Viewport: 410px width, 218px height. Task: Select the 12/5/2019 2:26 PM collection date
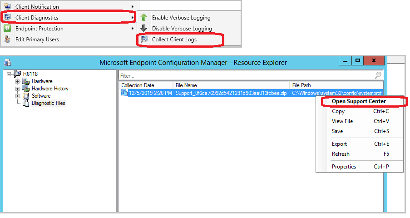(150, 93)
